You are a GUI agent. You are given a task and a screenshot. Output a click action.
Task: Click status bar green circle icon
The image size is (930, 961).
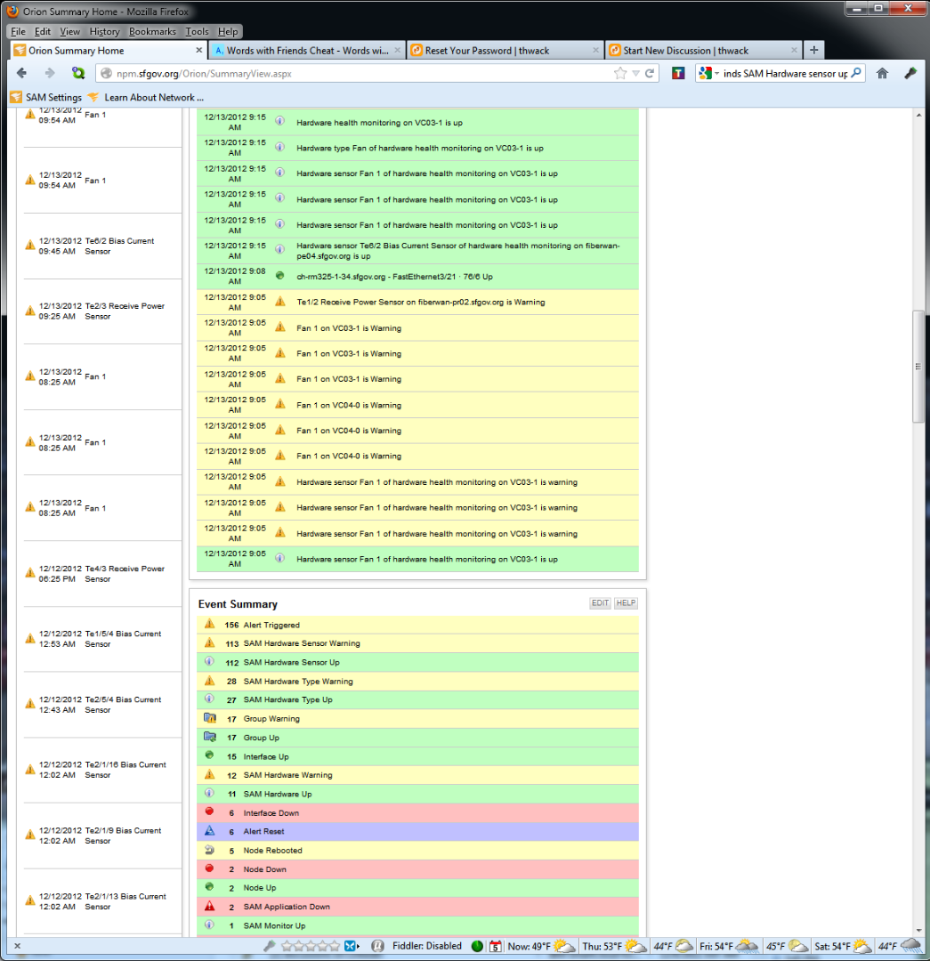[x=477, y=946]
